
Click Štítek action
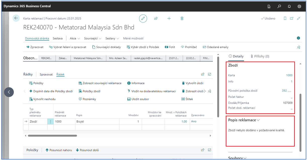click(187, 99)
